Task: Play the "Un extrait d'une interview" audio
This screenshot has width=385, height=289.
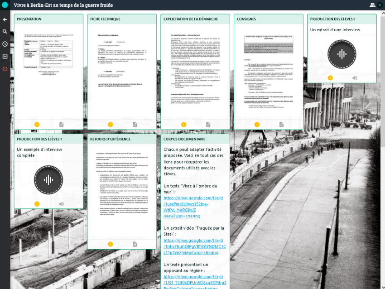Action: click(x=342, y=54)
